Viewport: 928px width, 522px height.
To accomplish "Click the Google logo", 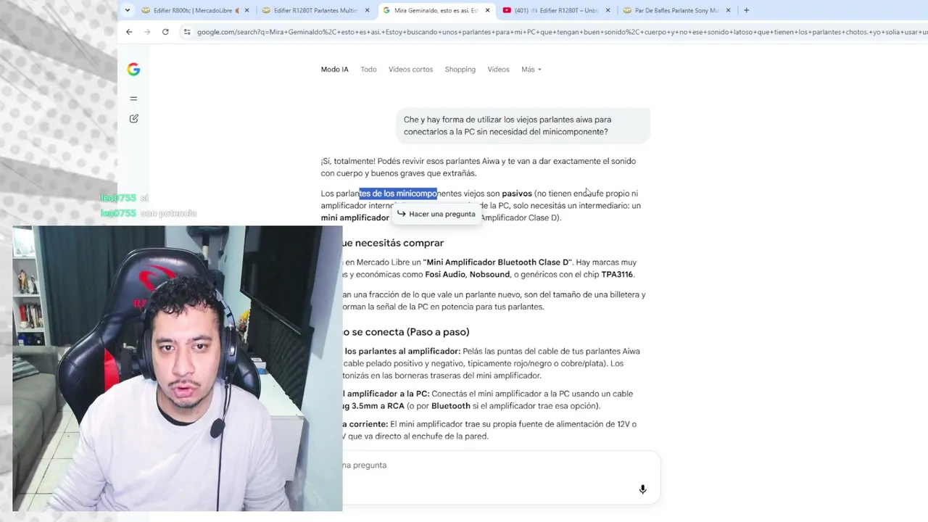I will click(x=133, y=70).
